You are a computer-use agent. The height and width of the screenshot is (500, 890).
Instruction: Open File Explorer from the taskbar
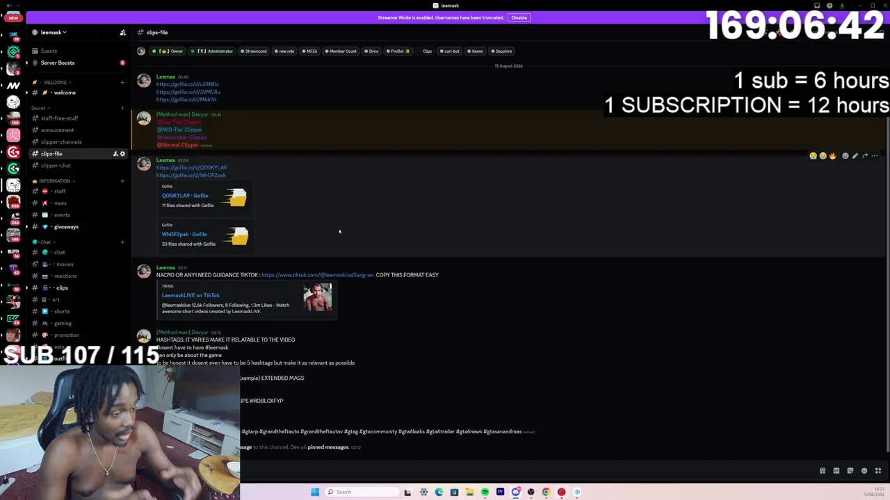click(x=469, y=492)
